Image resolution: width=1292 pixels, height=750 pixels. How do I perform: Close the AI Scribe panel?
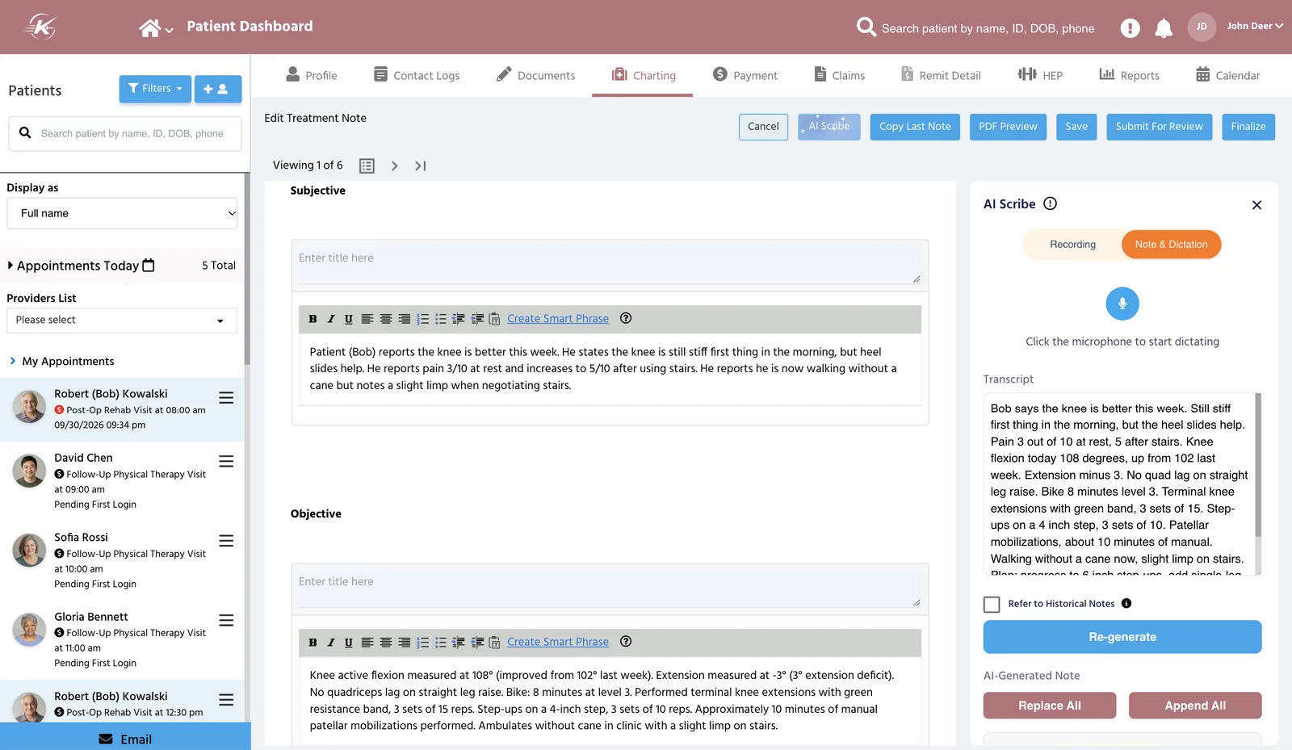click(x=1256, y=205)
